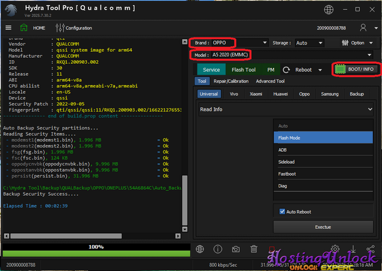Click the download arrow icon
382x271 pixels.
353,249
